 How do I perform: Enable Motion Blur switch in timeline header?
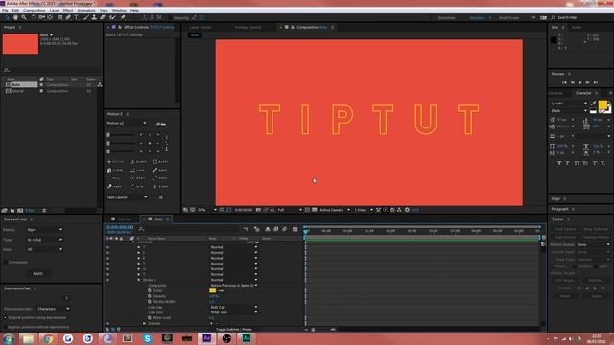tap(285, 229)
